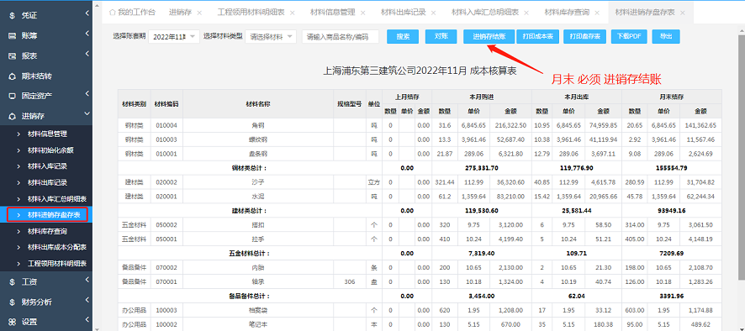The height and width of the screenshot is (331, 745).
Task: Click the 工资 dollar icon in sidebar
Action: tap(12, 282)
